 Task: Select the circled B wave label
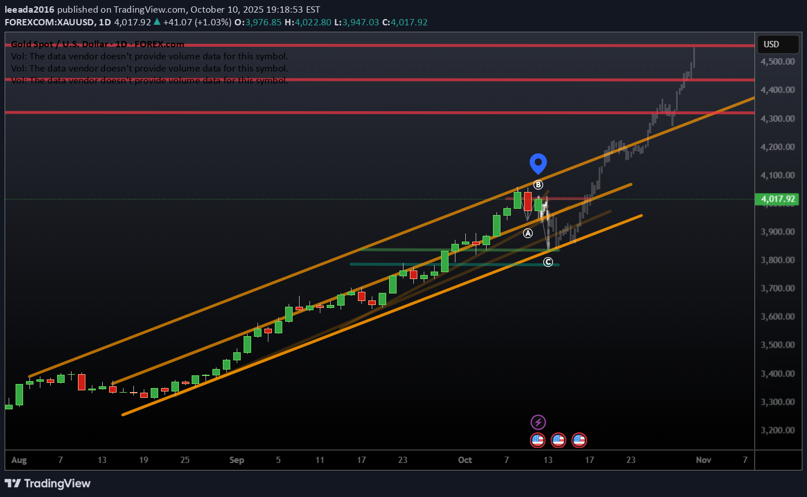click(538, 185)
